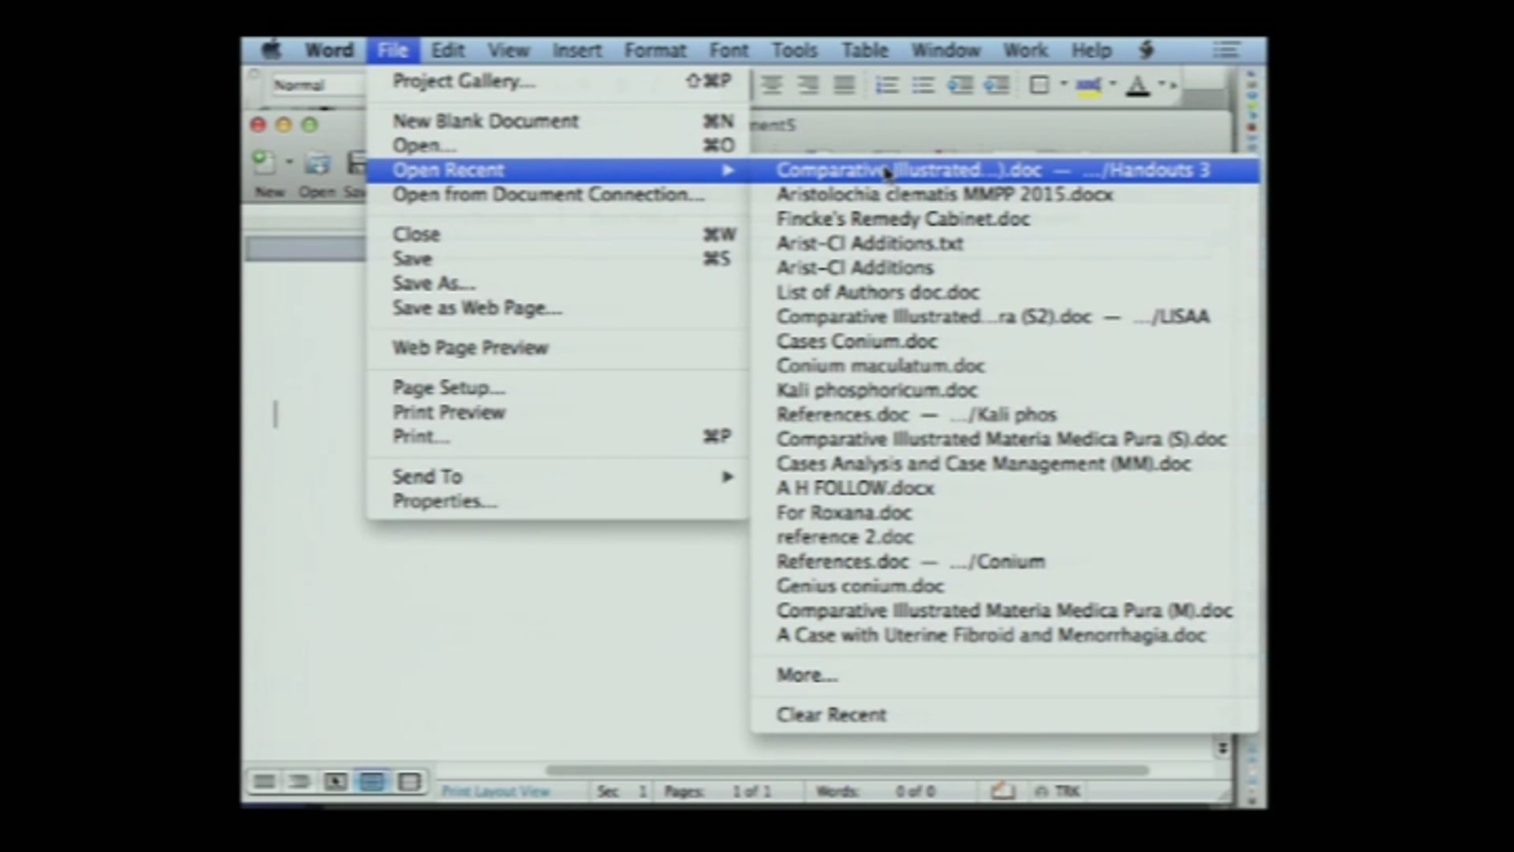Switch to Print Layout view button
The height and width of the screenshot is (852, 1514).
pos(371,782)
